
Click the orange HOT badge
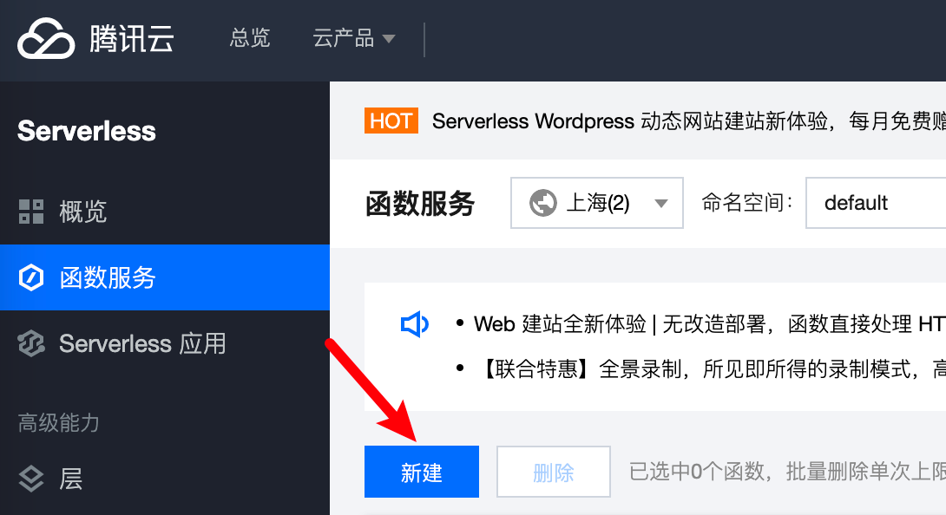pyautogui.click(x=391, y=121)
